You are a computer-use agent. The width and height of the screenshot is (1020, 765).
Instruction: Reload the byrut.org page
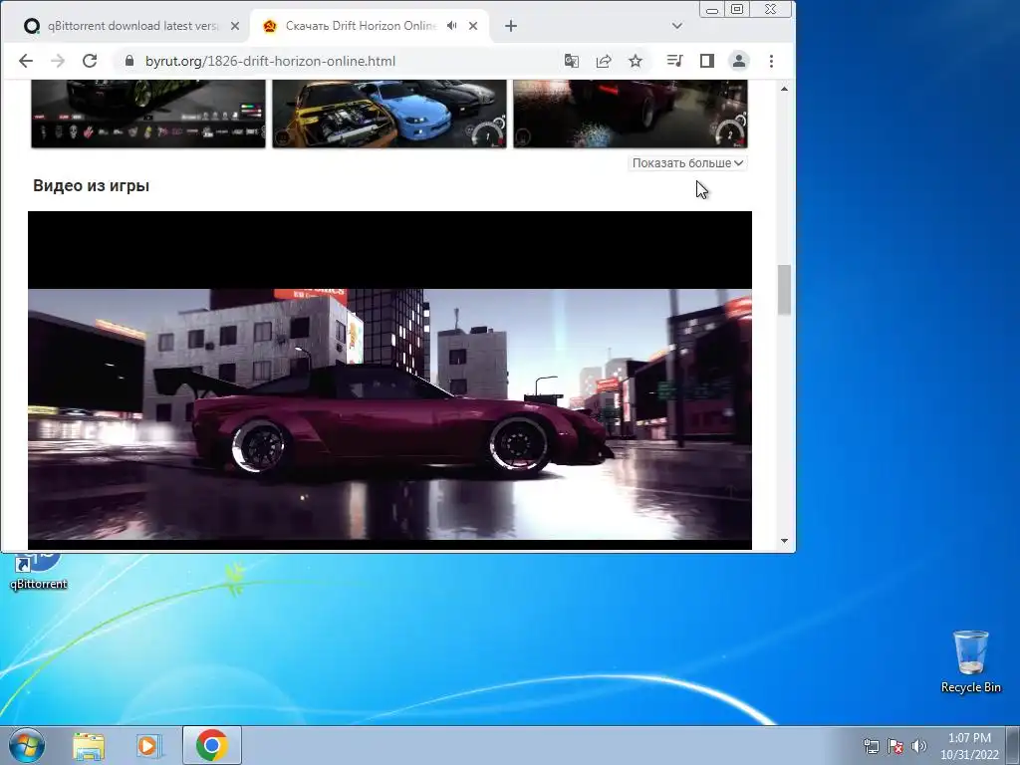[x=90, y=61]
